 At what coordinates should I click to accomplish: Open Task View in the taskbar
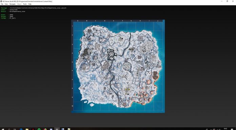(15, 129)
